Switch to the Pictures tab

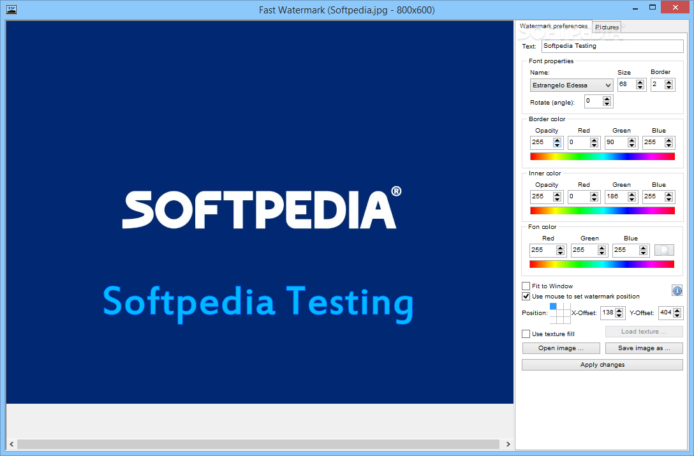(x=607, y=27)
